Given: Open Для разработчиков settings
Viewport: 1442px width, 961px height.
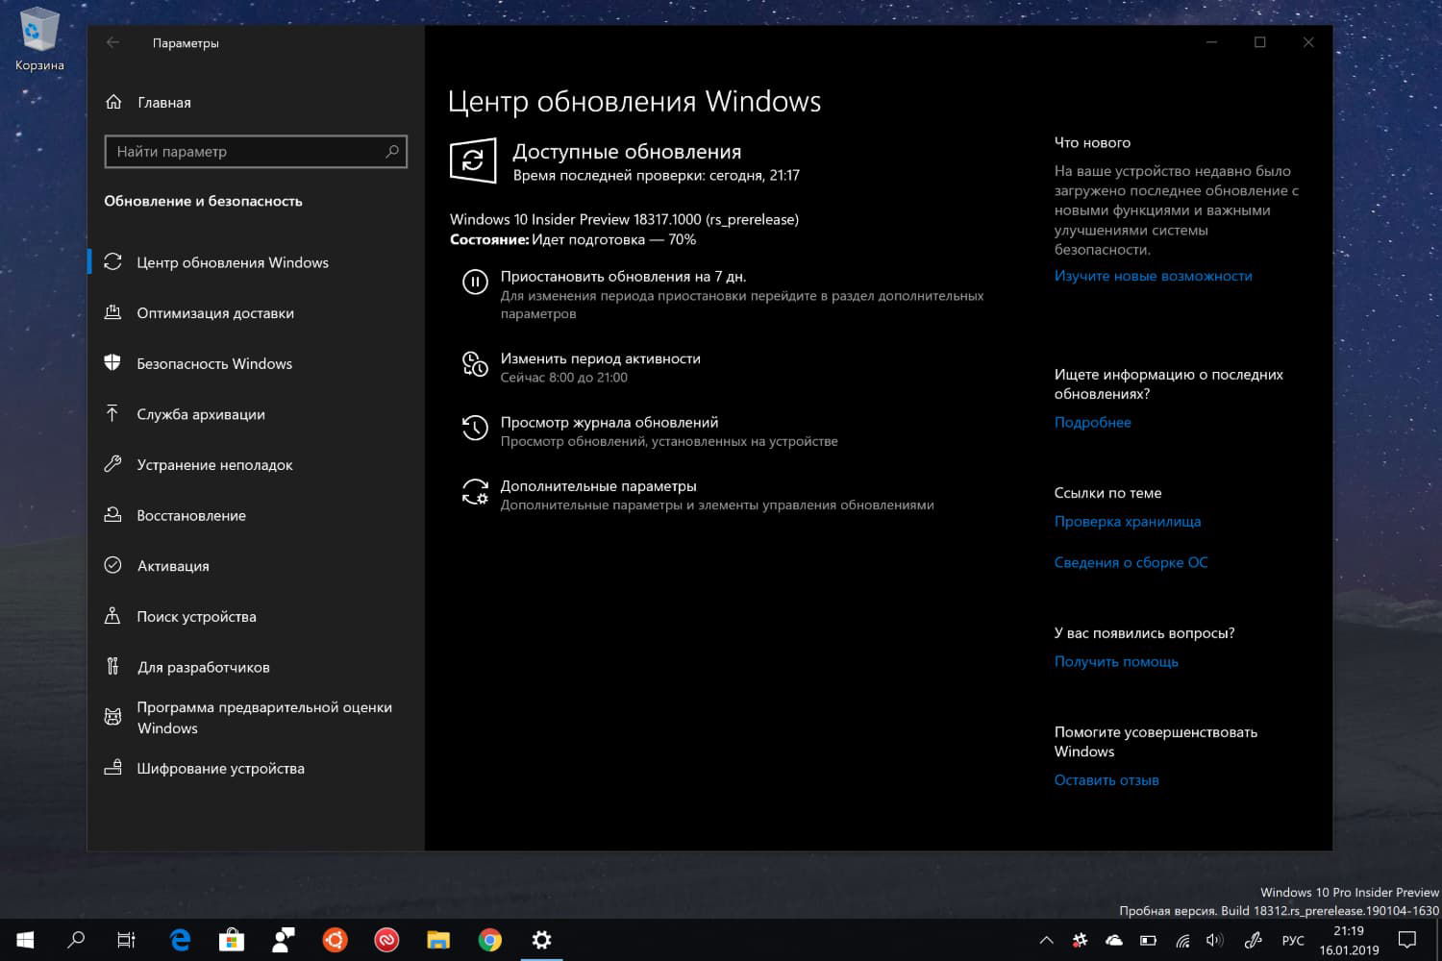Looking at the screenshot, I should point(203,666).
